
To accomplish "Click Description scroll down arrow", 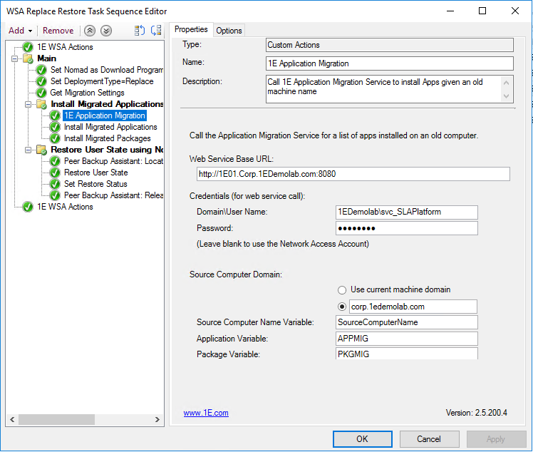I will point(506,96).
